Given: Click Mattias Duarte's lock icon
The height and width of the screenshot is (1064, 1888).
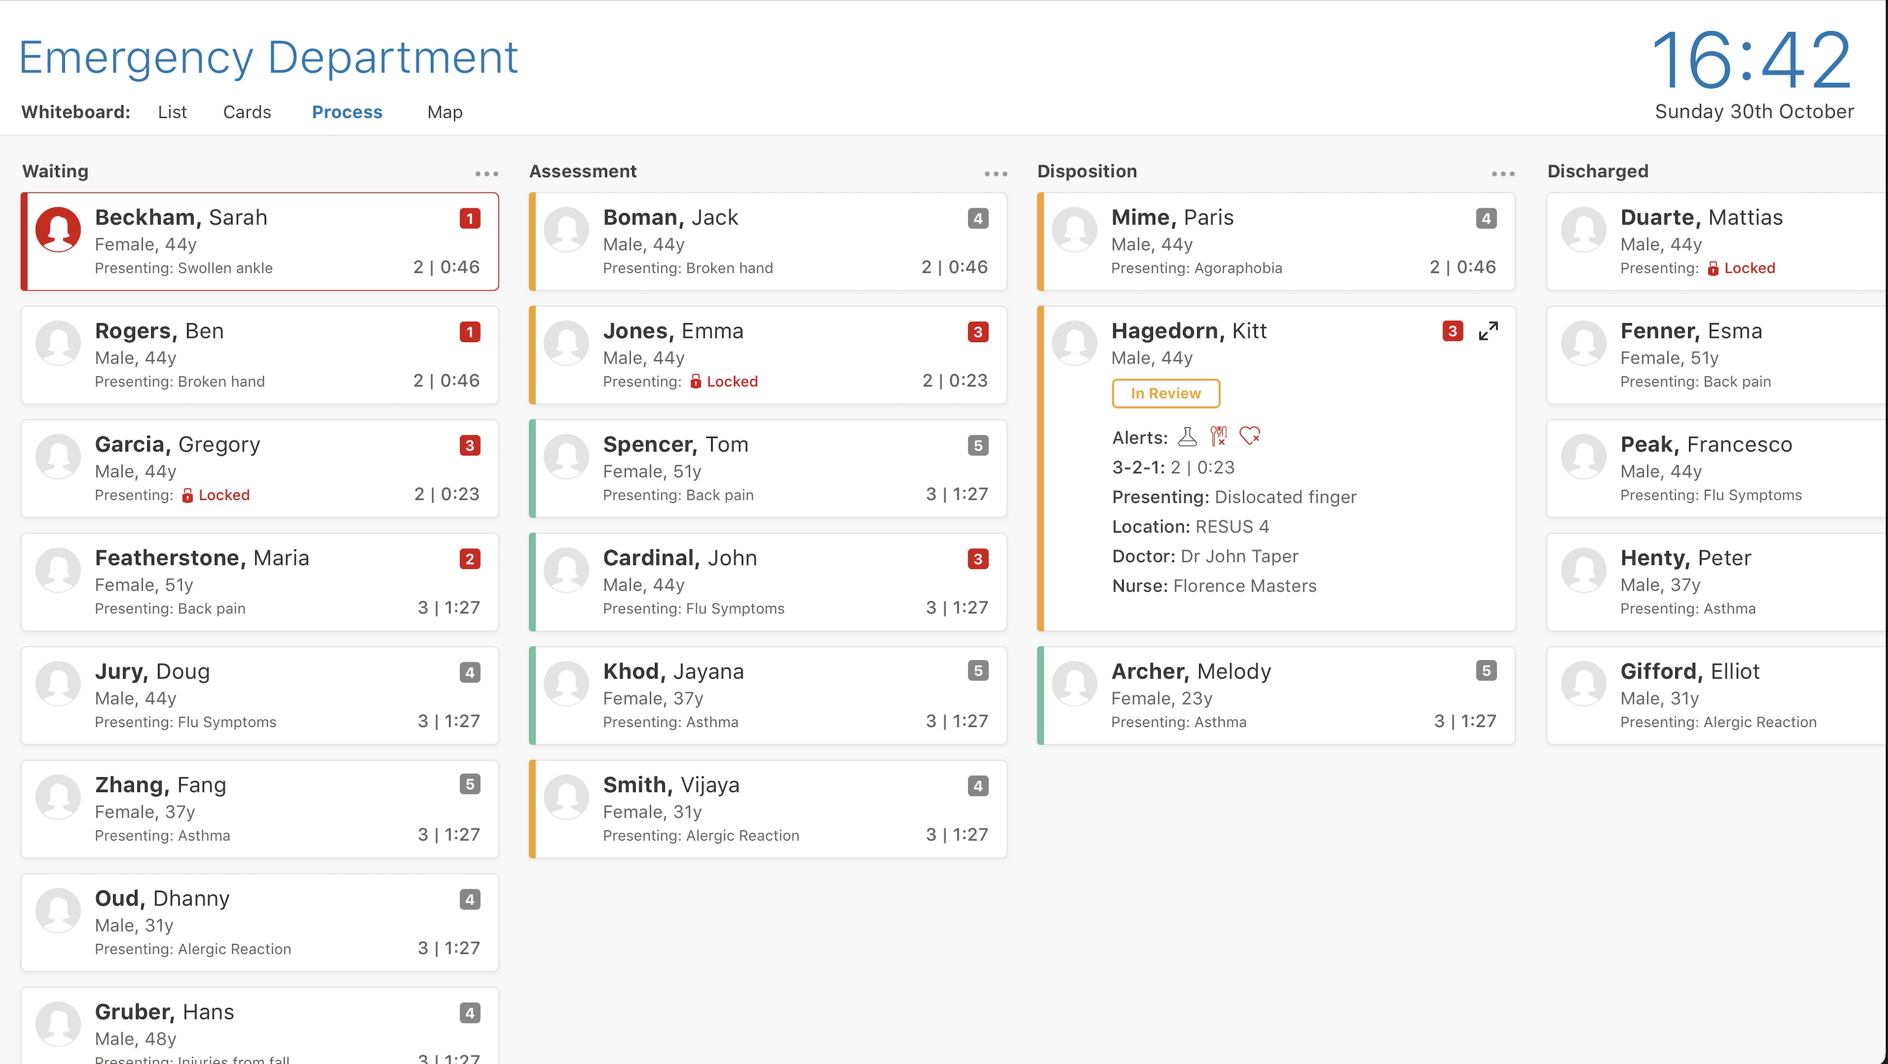Looking at the screenshot, I should click(1713, 268).
